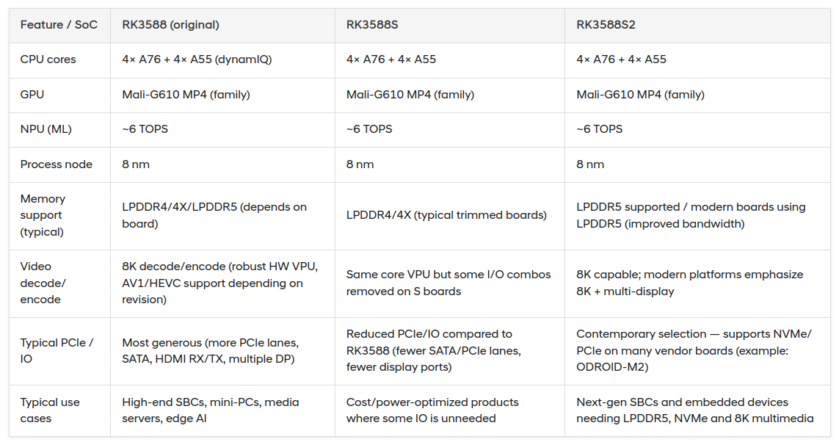Click the "Memory support (typical)" row label
839x442 pixels.
coord(43,215)
